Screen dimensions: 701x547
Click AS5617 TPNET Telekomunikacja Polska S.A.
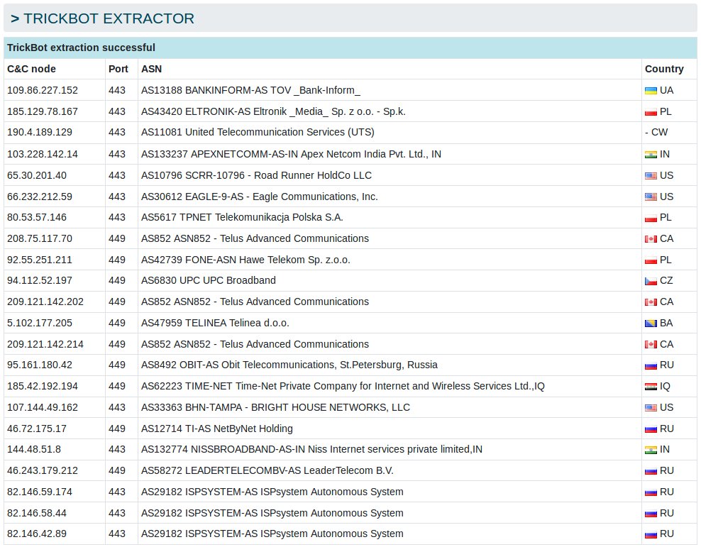click(x=242, y=217)
